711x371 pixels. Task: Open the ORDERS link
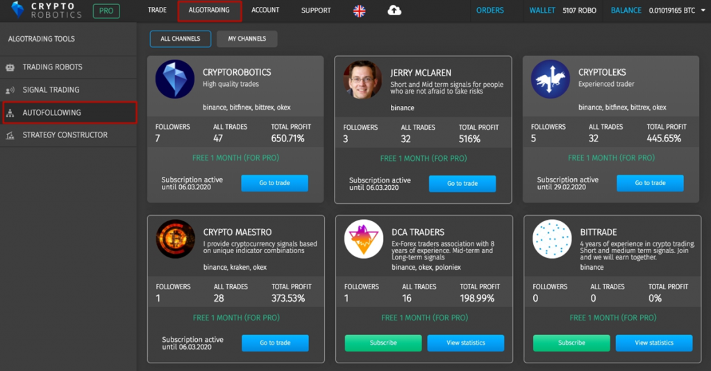pos(490,10)
